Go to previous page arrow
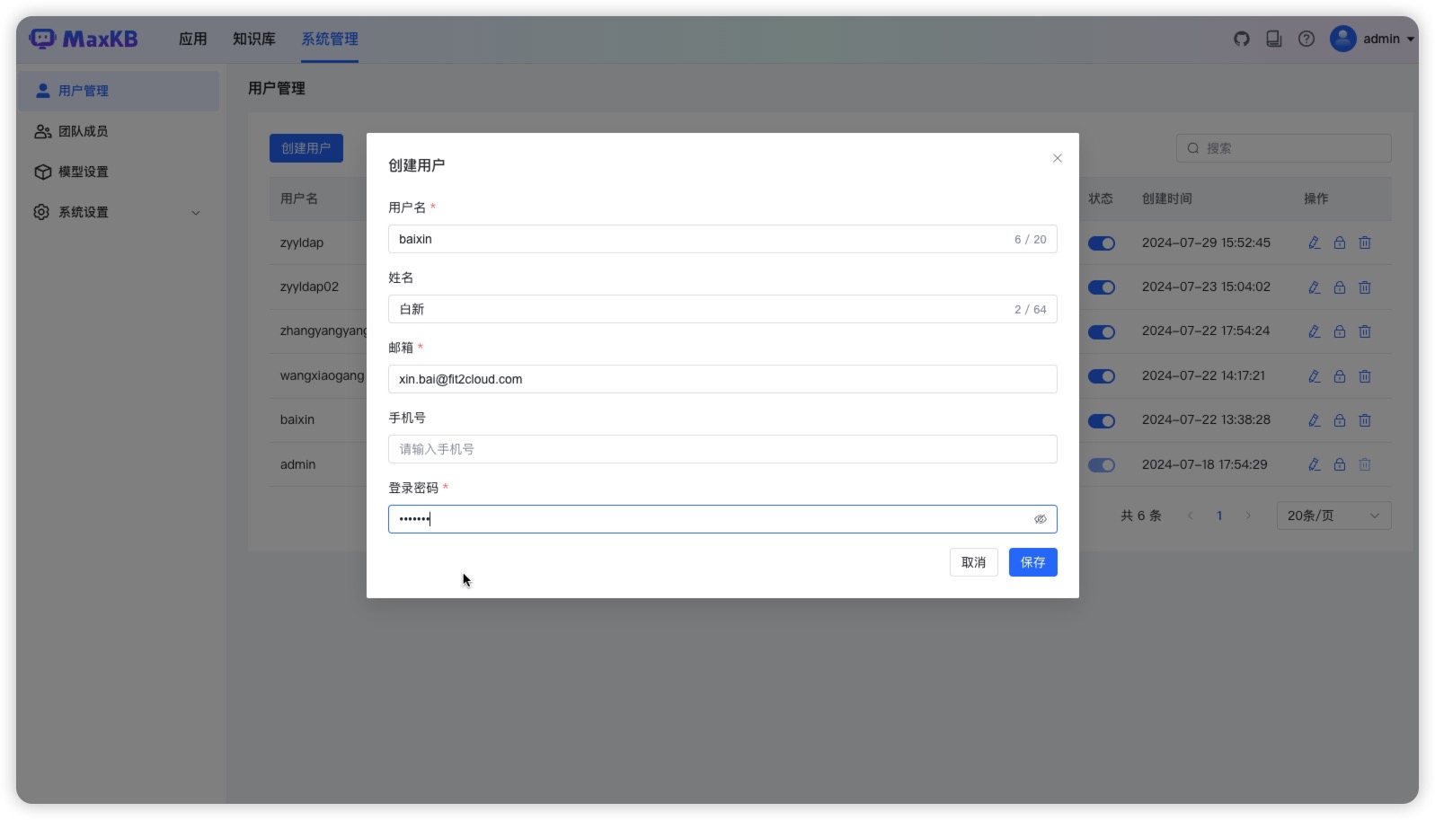This screenshot has width=1435, height=820. [1190, 516]
